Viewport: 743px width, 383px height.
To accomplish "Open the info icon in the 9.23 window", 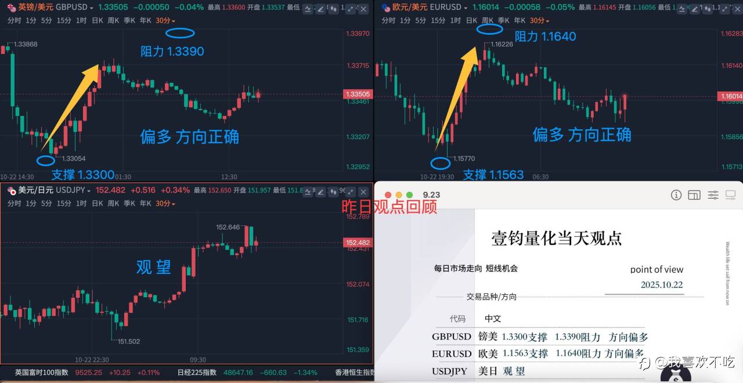I will [x=676, y=195].
